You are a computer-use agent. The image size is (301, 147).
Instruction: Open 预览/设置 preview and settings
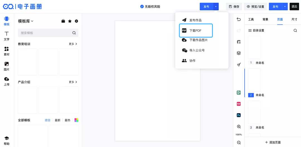pyautogui.click(x=255, y=6)
